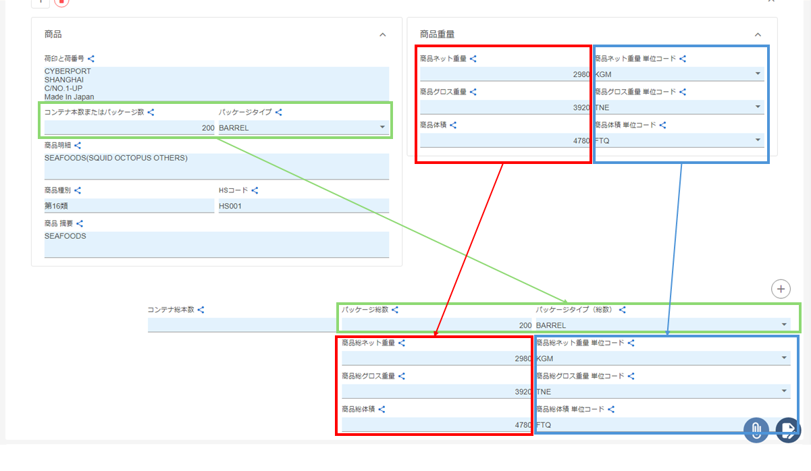Click share icon beside 商品明細 label
Image resolution: width=811 pixels, height=471 pixels.
point(78,145)
